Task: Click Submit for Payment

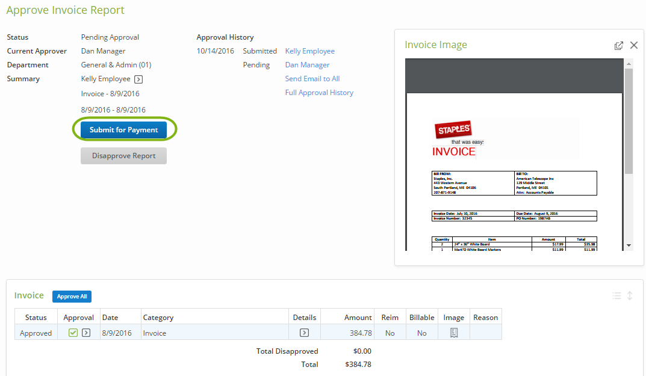Action: click(124, 129)
